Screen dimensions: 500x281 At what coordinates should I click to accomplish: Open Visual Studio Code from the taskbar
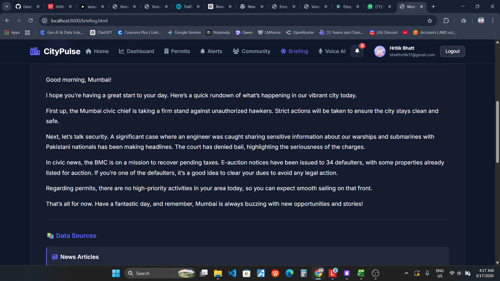click(232, 273)
